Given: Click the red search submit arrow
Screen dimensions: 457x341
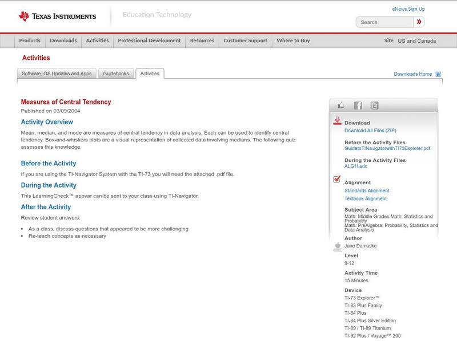Looking at the screenshot, I should click(419, 22).
